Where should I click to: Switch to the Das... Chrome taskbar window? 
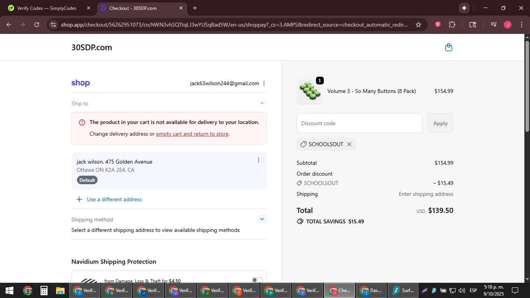pyautogui.click(x=371, y=291)
